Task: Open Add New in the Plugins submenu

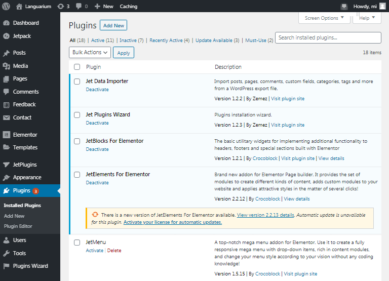Action: click(x=14, y=216)
